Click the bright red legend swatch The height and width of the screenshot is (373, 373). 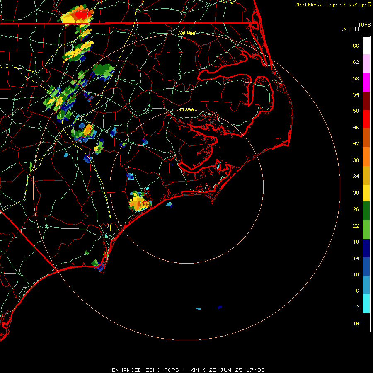[366, 119]
